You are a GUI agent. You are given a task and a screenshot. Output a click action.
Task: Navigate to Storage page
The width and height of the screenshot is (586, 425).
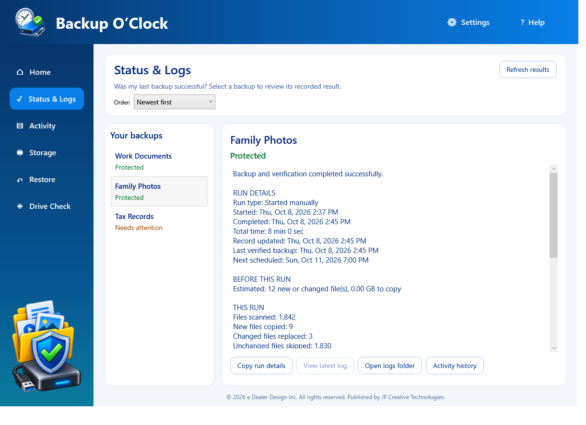pyautogui.click(x=47, y=153)
